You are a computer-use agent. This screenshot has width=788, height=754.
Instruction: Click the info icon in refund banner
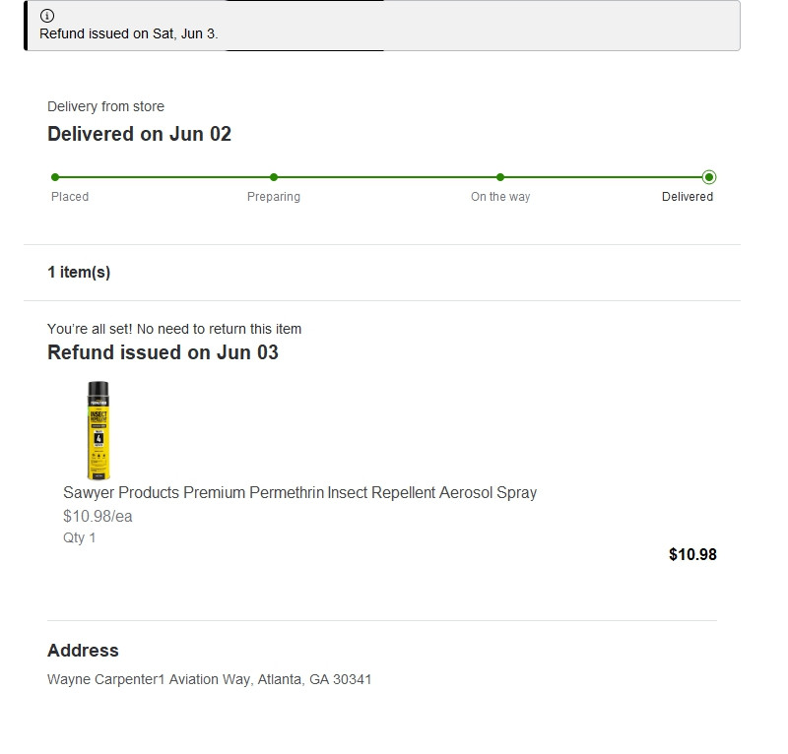(x=47, y=16)
